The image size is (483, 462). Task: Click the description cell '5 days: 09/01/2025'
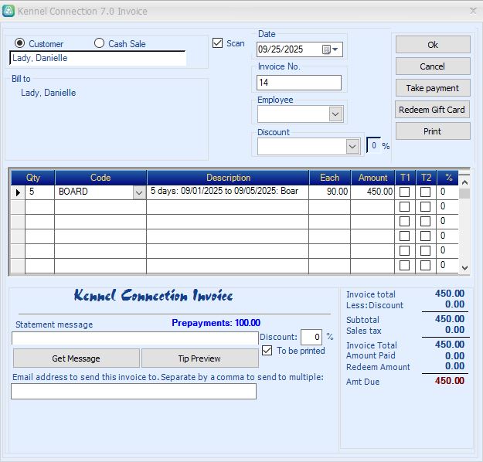(227, 192)
